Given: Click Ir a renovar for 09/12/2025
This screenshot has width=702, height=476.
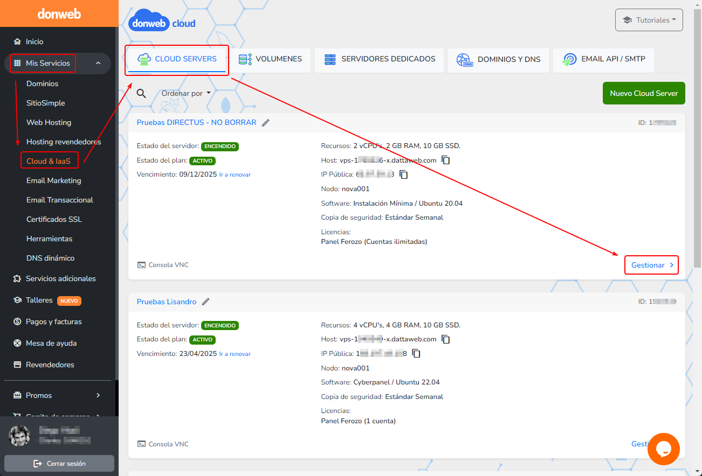Looking at the screenshot, I should coord(235,174).
